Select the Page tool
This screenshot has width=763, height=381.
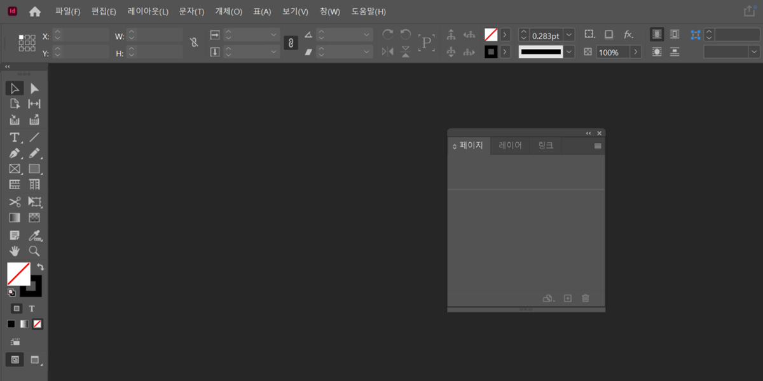pyautogui.click(x=15, y=104)
